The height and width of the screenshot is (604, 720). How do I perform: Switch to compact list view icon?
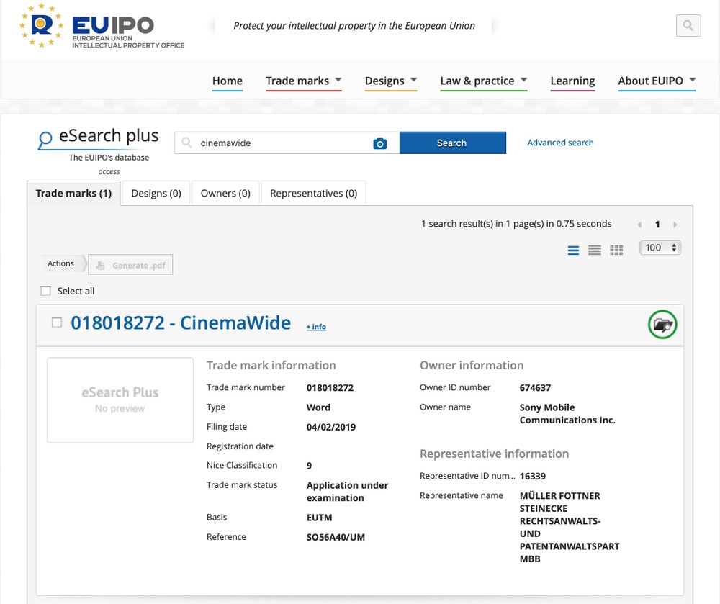coord(595,250)
